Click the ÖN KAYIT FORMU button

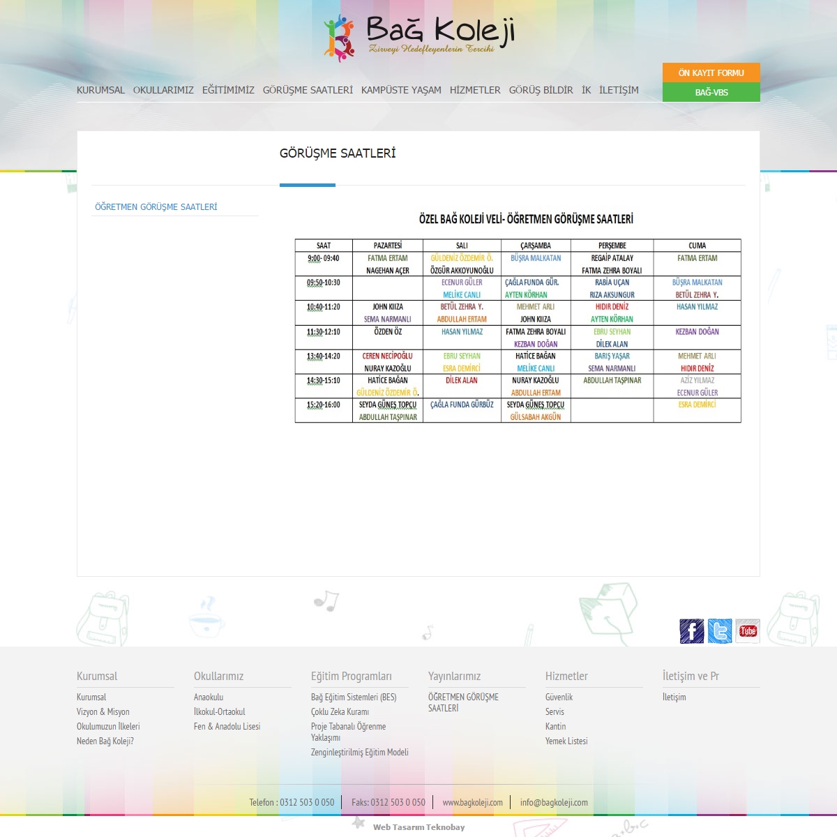point(711,73)
